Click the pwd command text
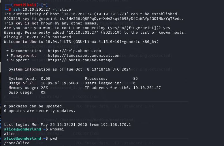Image resolution: width=224 pixels, height=146 pixels. point(54,139)
